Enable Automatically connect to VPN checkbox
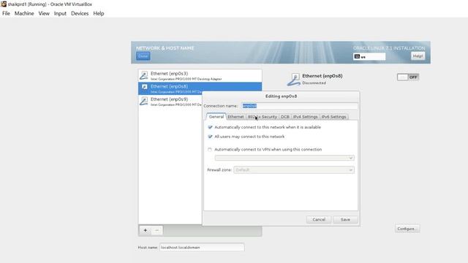The width and height of the screenshot is (468, 263). pyautogui.click(x=210, y=149)
